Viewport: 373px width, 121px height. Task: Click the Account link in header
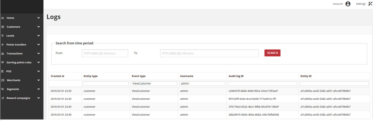click(338, 4)
